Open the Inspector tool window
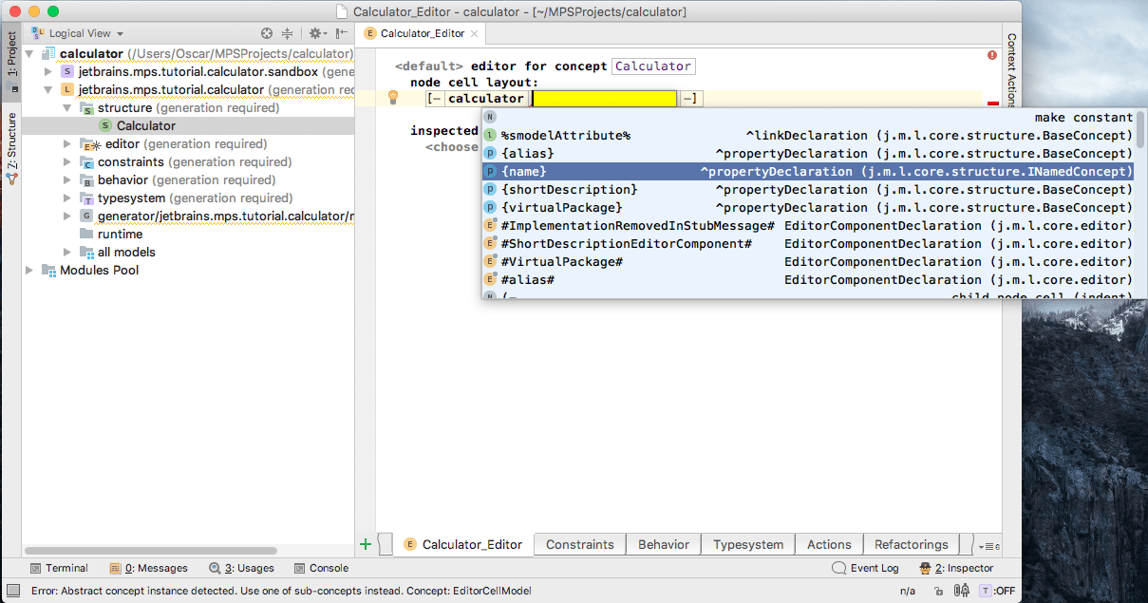This screenshot has width=1148, height=603. click(956, 568)
